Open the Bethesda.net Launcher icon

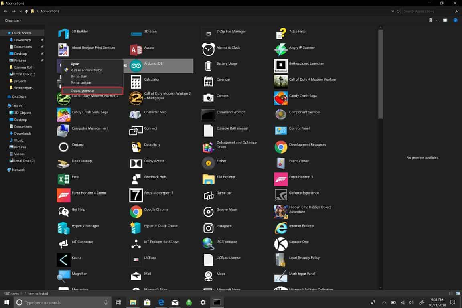tap(281, 65)
